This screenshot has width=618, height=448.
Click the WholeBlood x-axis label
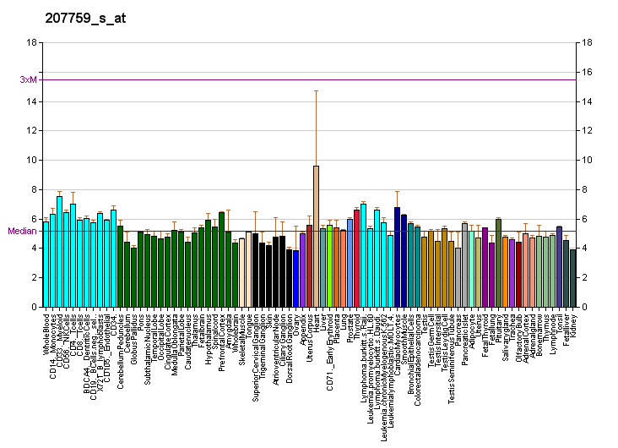point(46,332)
